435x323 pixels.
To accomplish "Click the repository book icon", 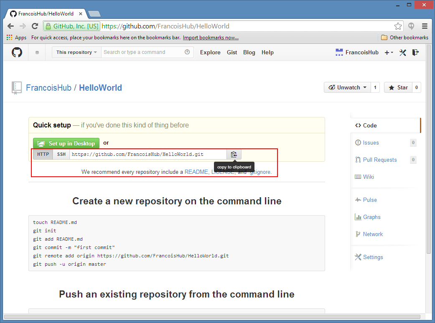I will 16,88.
